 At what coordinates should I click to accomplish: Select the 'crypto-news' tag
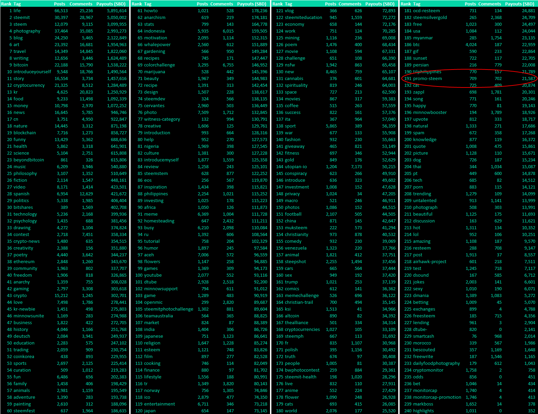pyautogui.click(x=26, y=241)
